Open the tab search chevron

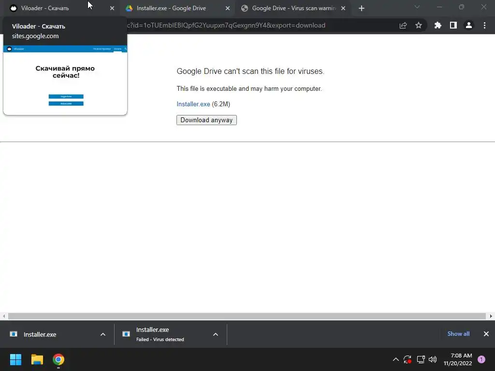[417, 7]
